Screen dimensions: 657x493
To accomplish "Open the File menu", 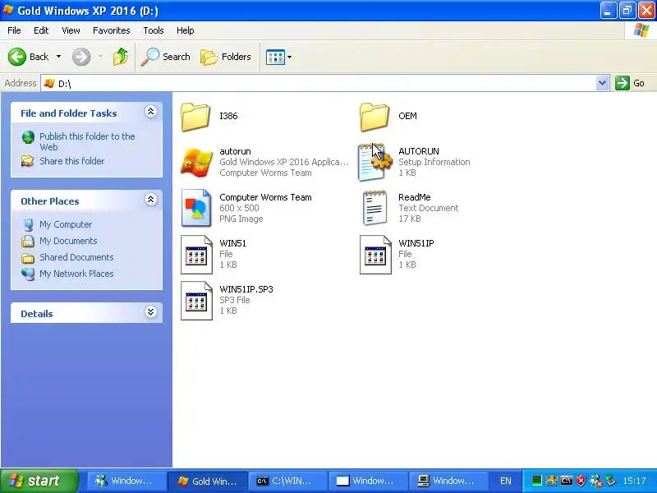I will [x=14, y=30].
